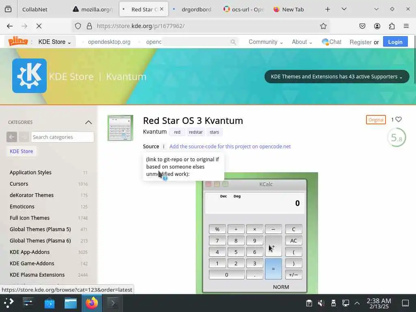The height and width of the screenshot is (312, 416).
Task: Open clipboard tray icon
Action: pos(309,303)
